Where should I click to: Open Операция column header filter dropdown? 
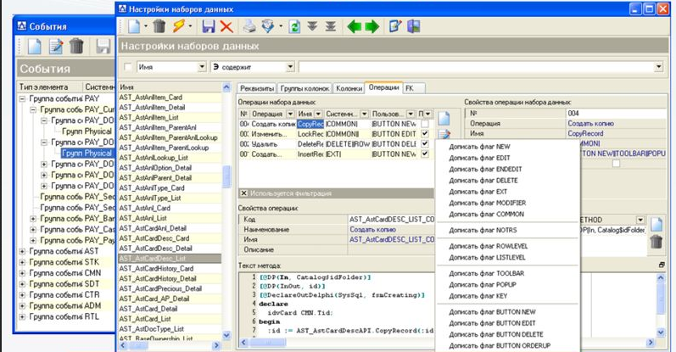pyautogui.click(x=289, y=114)
